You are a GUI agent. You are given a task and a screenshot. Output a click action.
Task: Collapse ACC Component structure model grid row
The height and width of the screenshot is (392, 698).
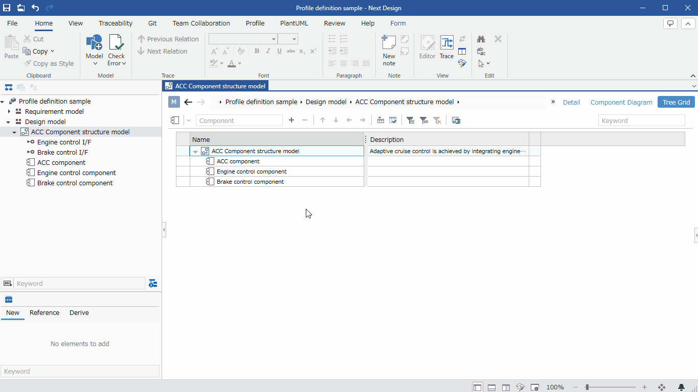pyautogui.click(x=195, y=152)
